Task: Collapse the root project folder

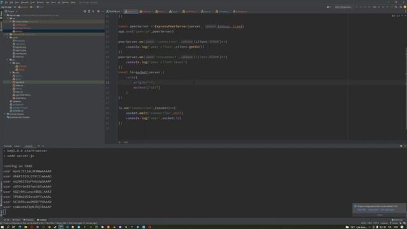Action: pos(5,15)
